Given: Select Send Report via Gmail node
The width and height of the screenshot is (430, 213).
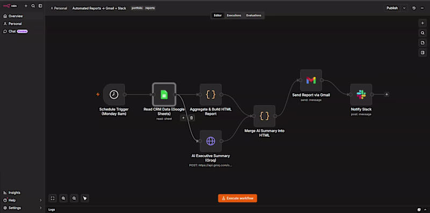Looking at the screenshot, I should [x=311, y=80].
